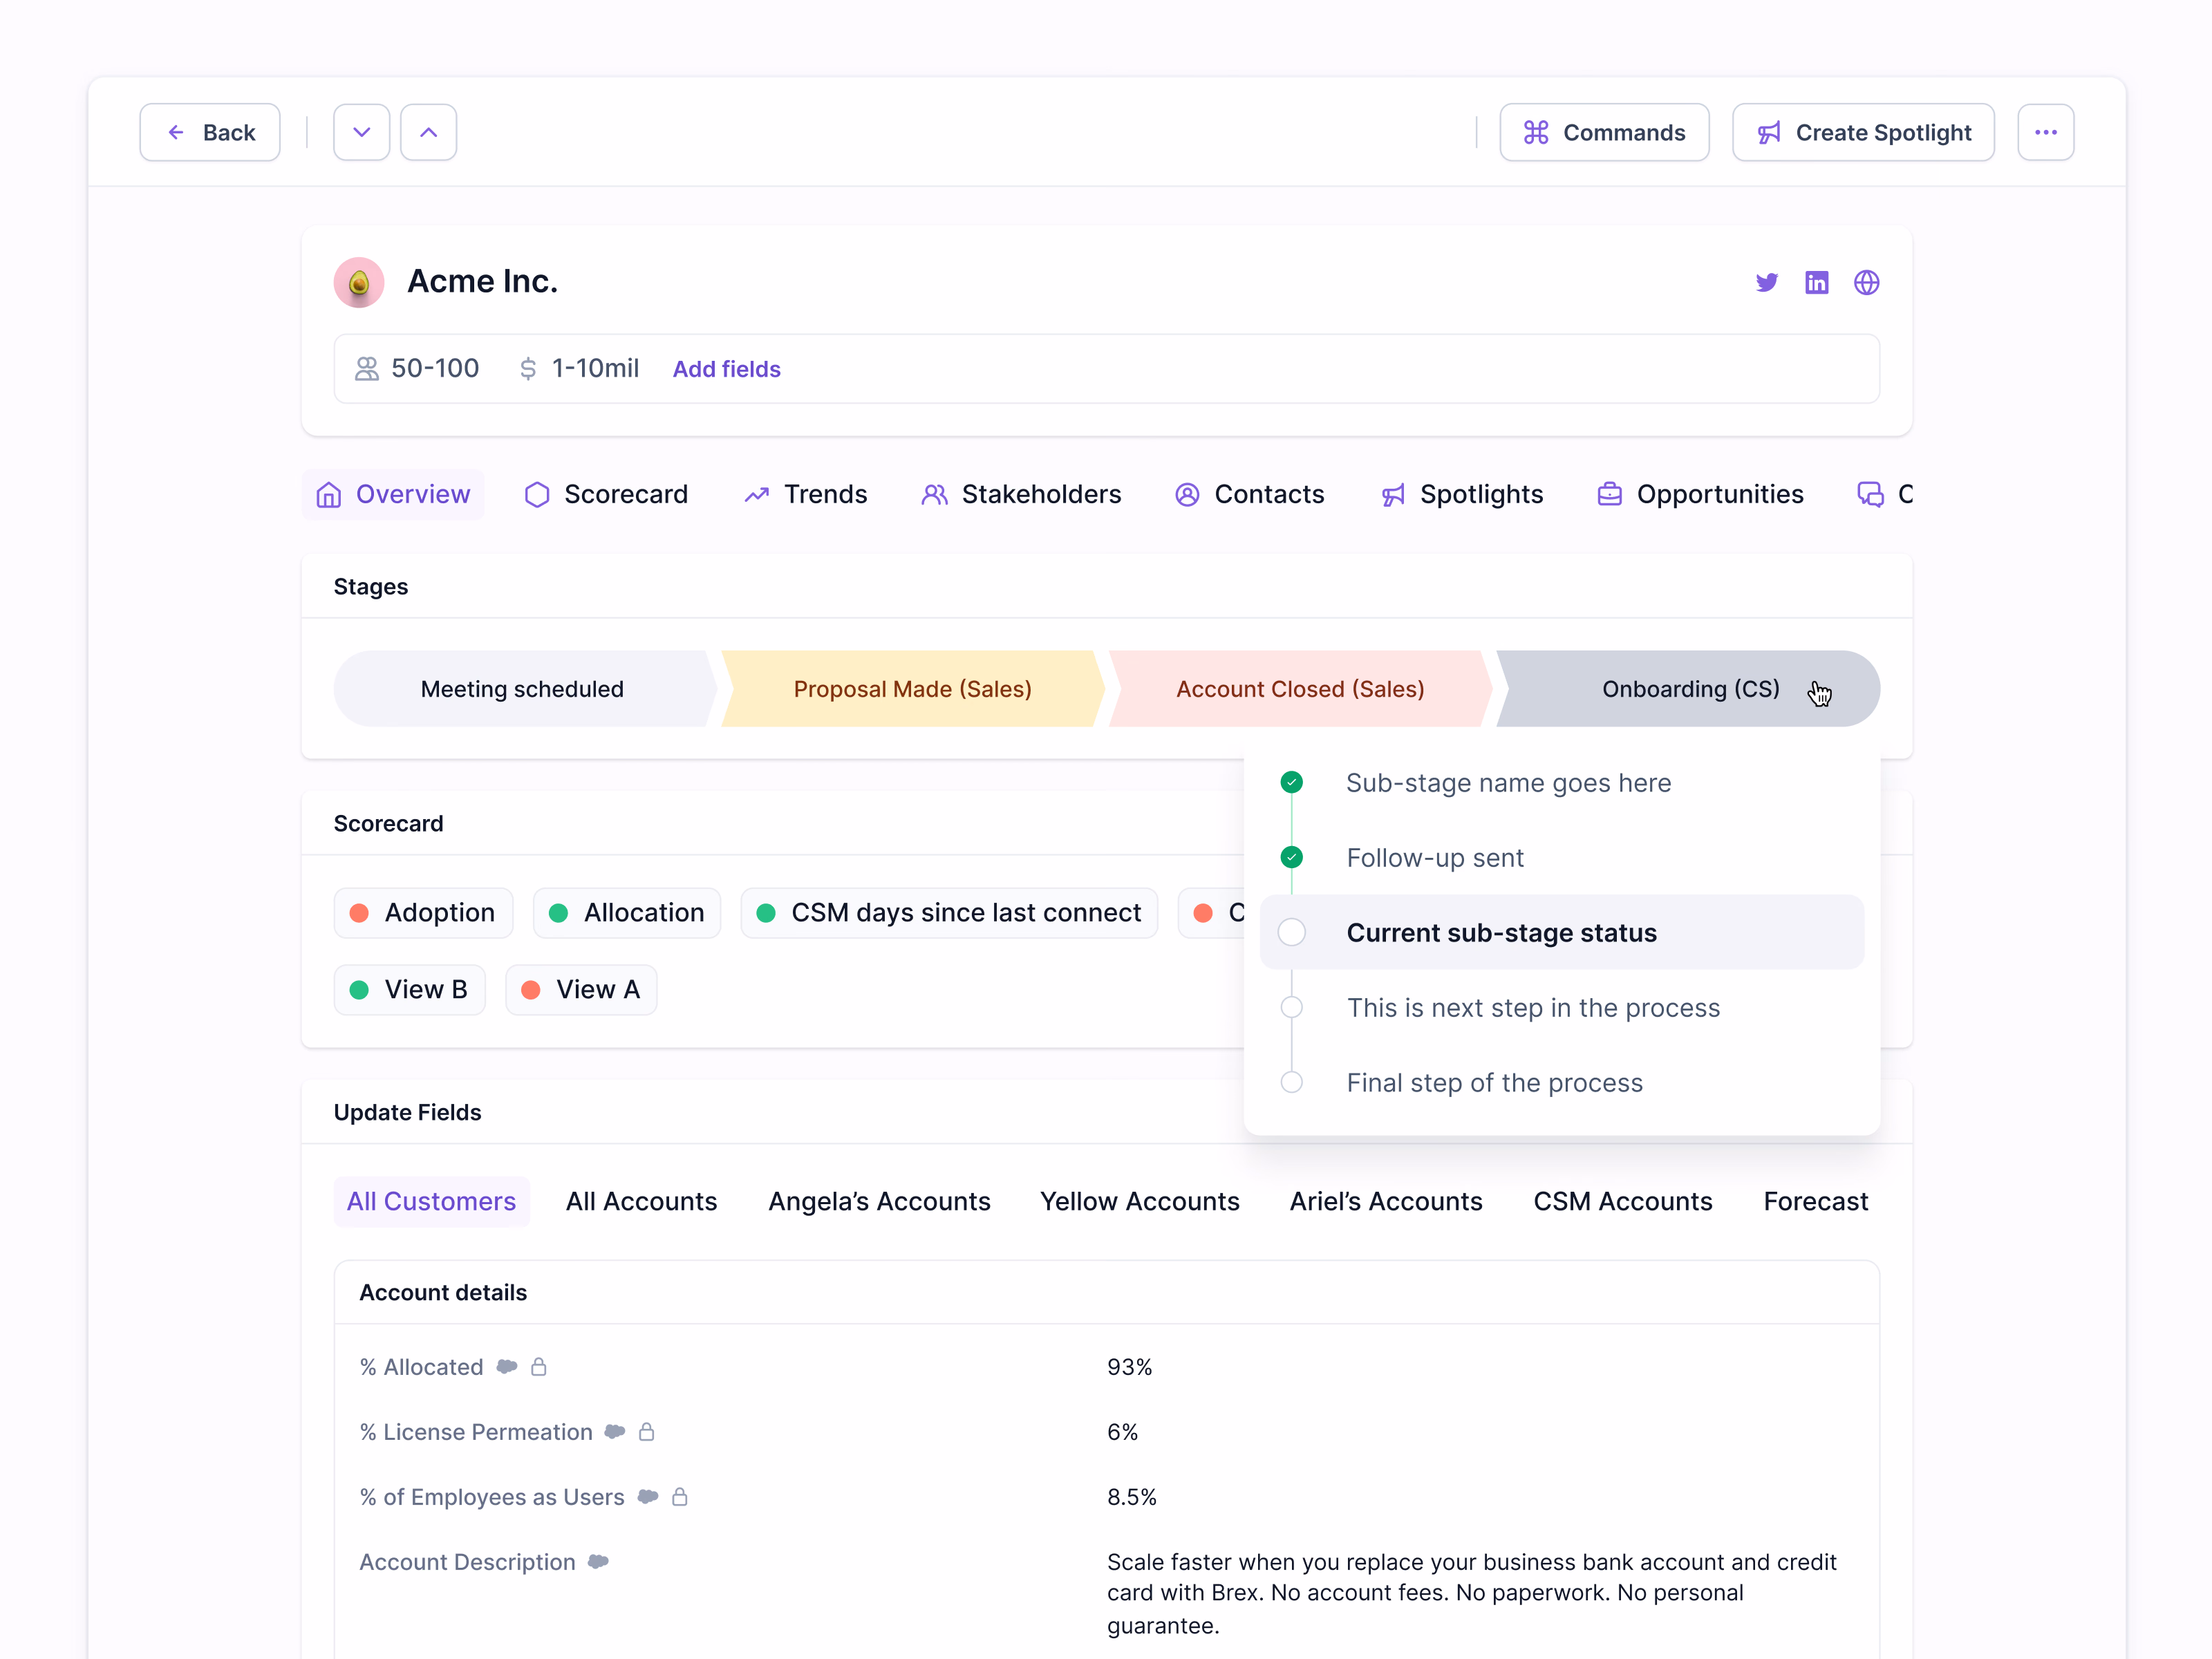Select Angela's Accounts view tab

coord(879,1201)
